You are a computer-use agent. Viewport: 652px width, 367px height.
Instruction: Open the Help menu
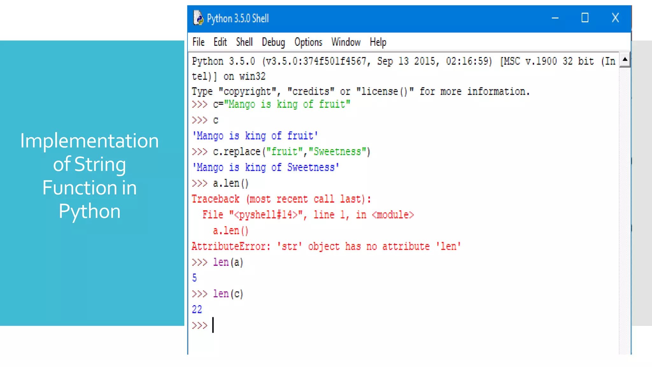378,42
